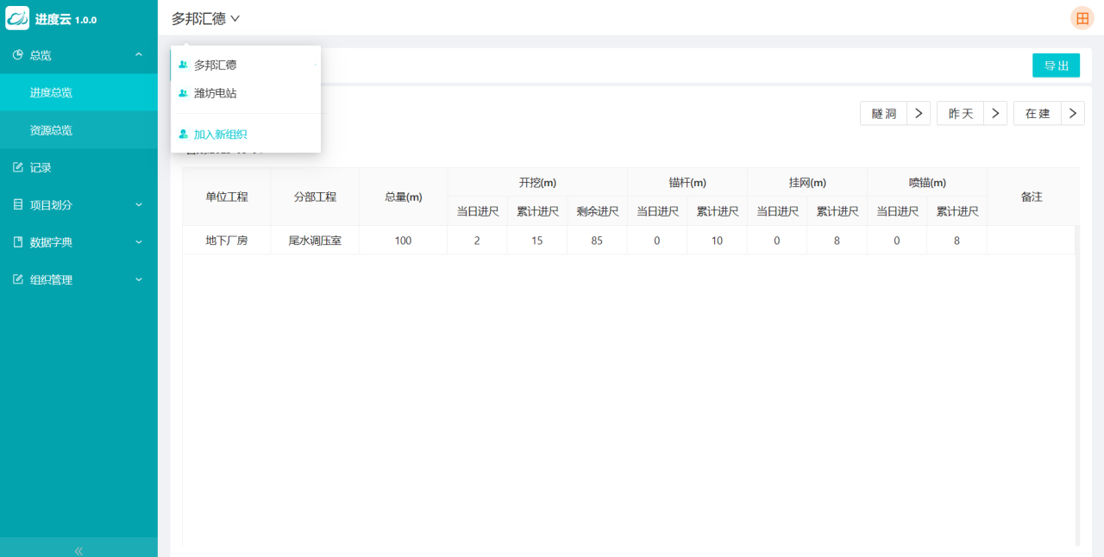
Task: Expand the 数据字典 submenu
Action: (139, 242)
